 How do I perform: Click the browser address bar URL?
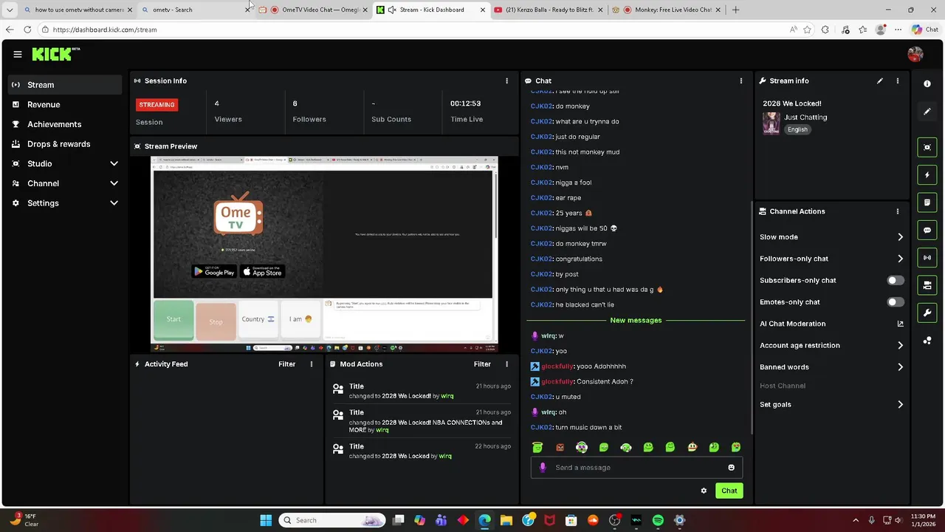point(105,30)
